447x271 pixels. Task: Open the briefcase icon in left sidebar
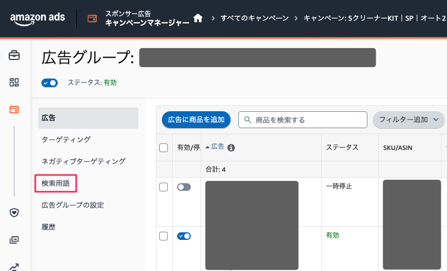pyautogui.click(x=14, y=55)
